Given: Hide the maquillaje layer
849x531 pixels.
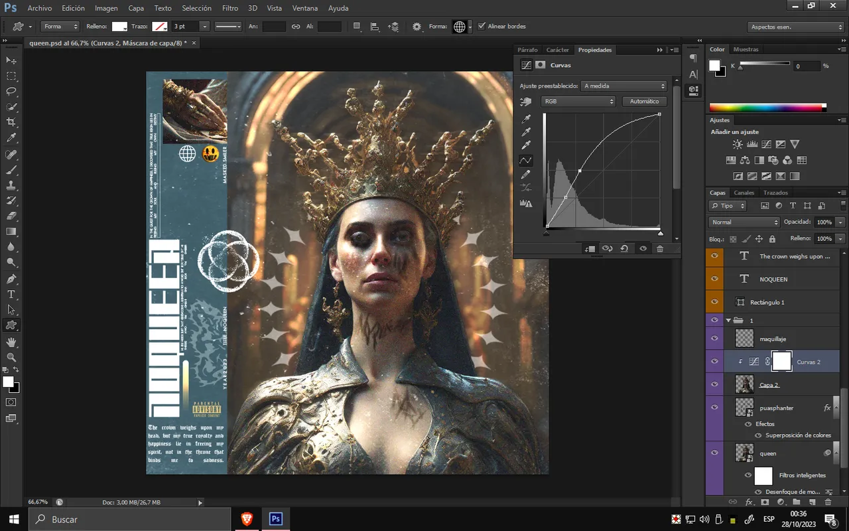Looking at the screenshot, I should coord(714,339).
